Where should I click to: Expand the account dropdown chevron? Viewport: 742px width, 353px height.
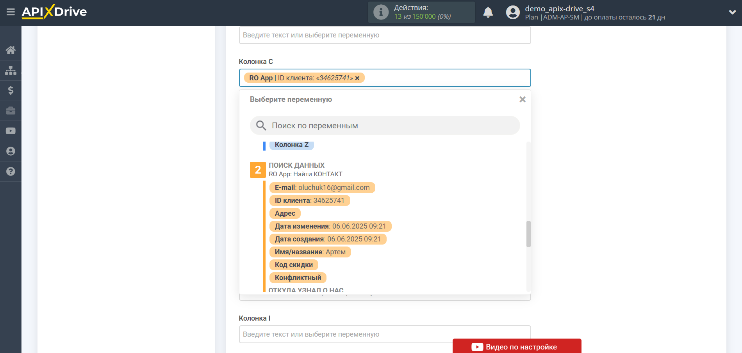(x=732, y=12)
